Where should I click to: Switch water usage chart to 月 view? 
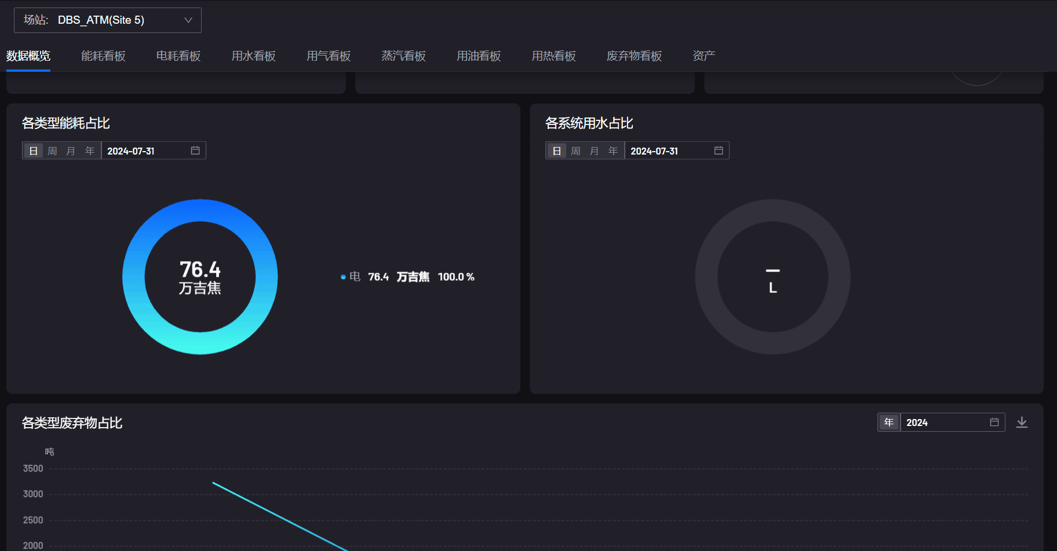[594, 151]
